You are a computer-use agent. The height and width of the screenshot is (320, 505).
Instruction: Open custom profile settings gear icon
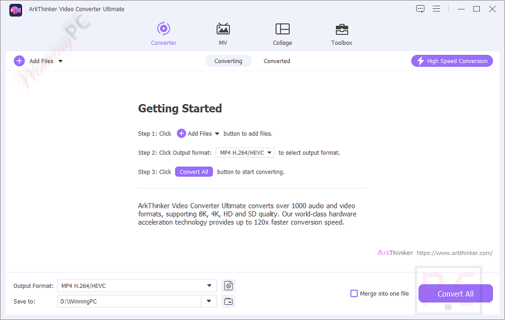229,285
